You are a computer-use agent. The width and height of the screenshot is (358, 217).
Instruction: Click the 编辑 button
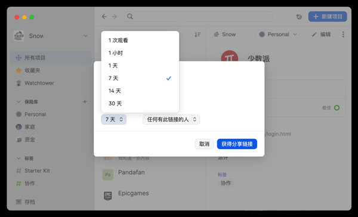tap(321, 35)
